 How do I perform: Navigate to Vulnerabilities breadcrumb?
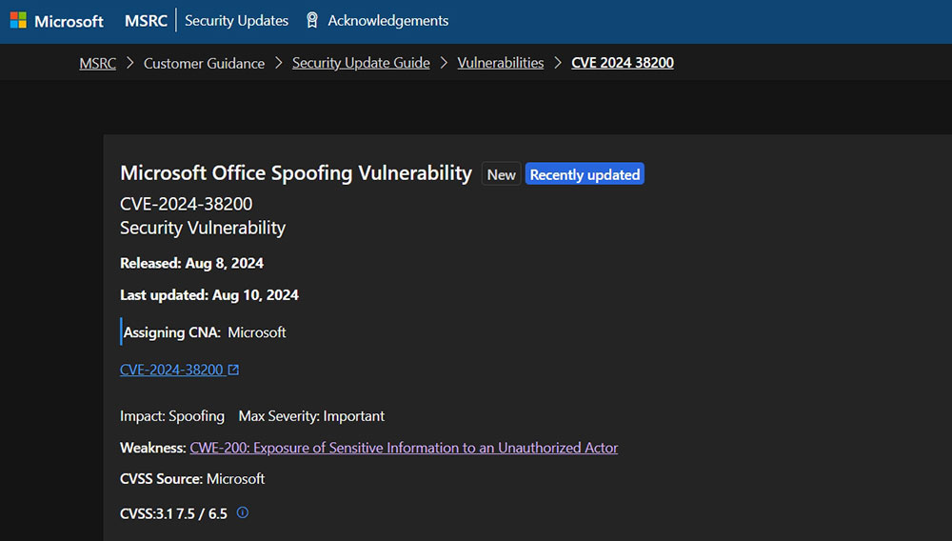(x=501, y=63)
